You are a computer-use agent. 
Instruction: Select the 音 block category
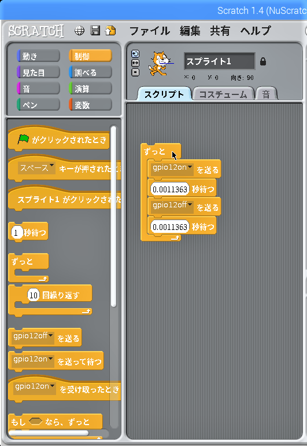pyautogui.click(x=38, y=89)
